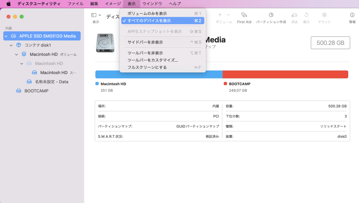The width and height of the screenshot is (359, 203).
Task: Open the ヘルプ menu
Action: tap(175, 4)
